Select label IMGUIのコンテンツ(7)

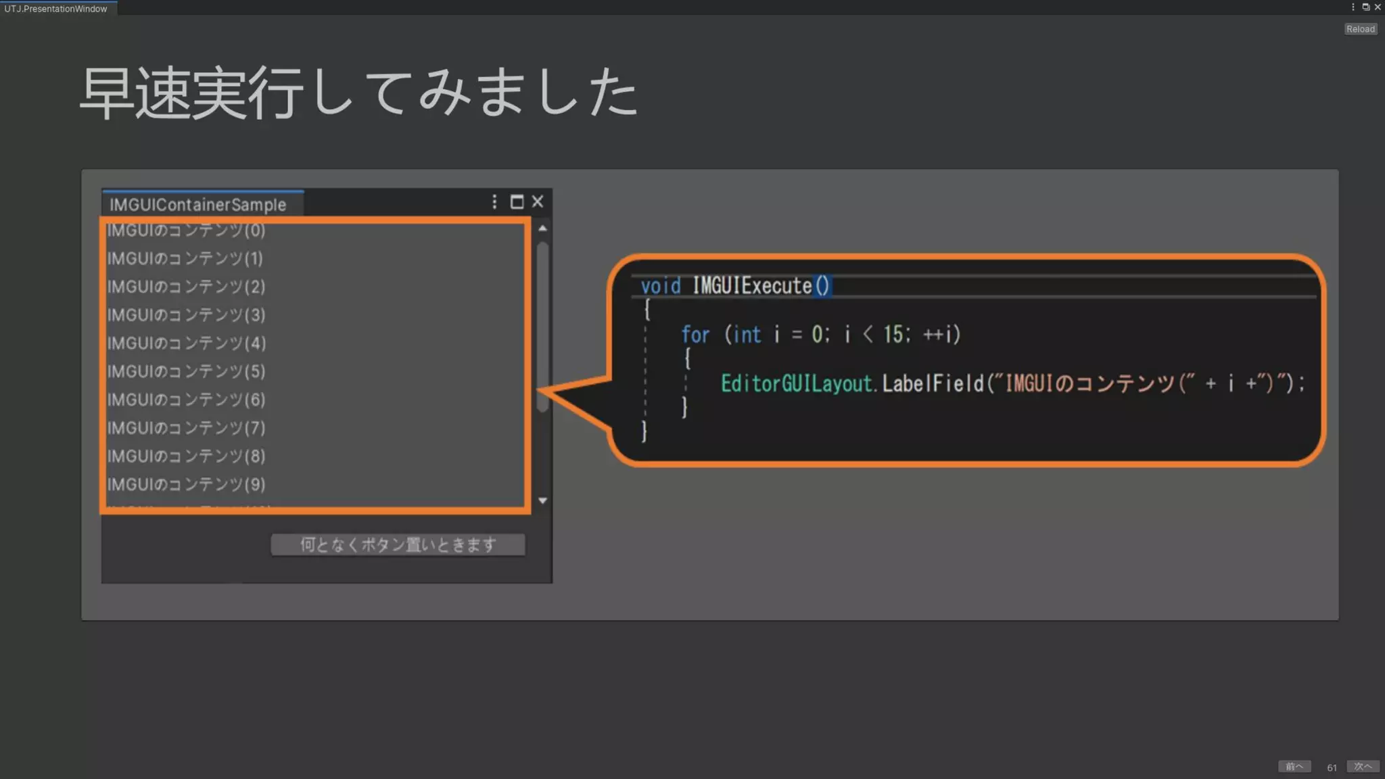186,428
